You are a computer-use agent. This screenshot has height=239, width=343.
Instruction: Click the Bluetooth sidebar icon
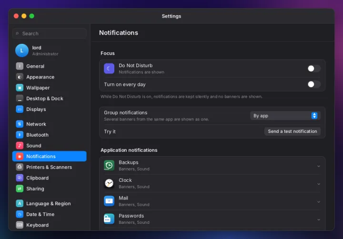coord(20,135)
